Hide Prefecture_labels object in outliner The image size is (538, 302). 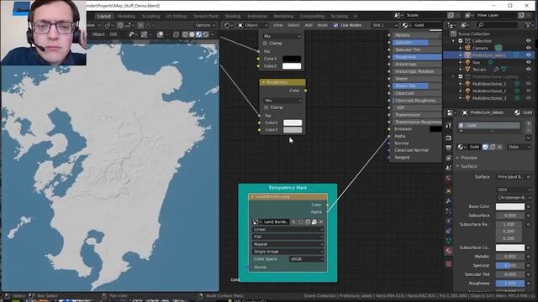click(529, 55)
